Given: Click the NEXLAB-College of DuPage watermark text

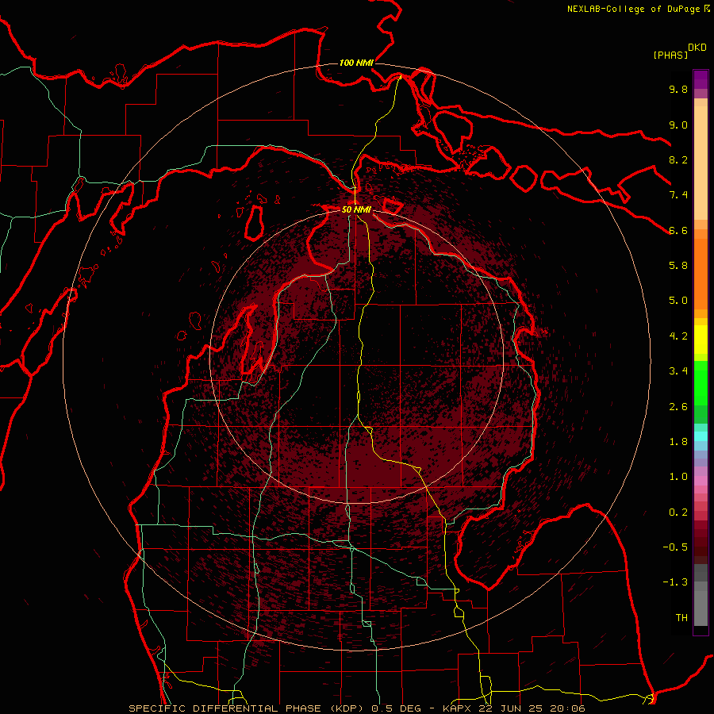Looking at the screenshot, I should (x=633, y=9).
